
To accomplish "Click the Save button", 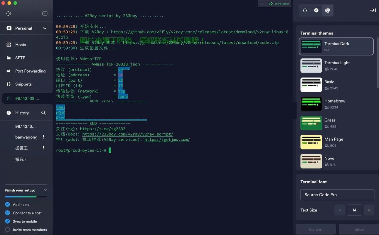I will pyautogui.click(x=359, y=229).
